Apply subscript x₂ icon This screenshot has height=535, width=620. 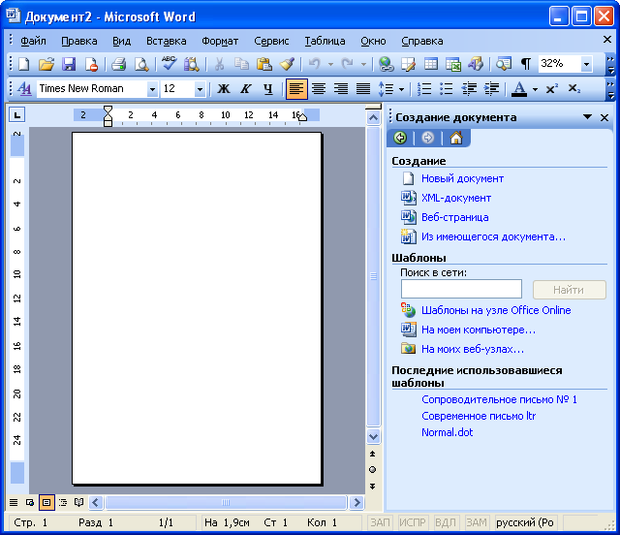(x=573, y=88)
